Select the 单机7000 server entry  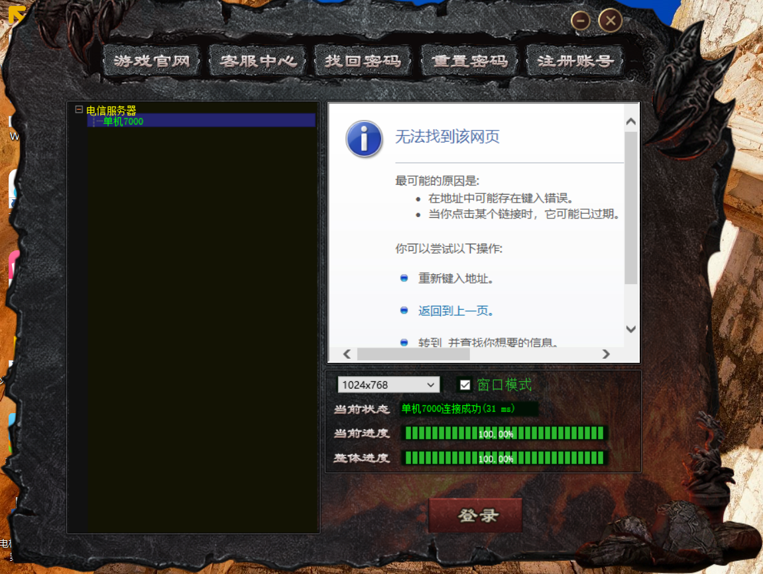point(123,121)
